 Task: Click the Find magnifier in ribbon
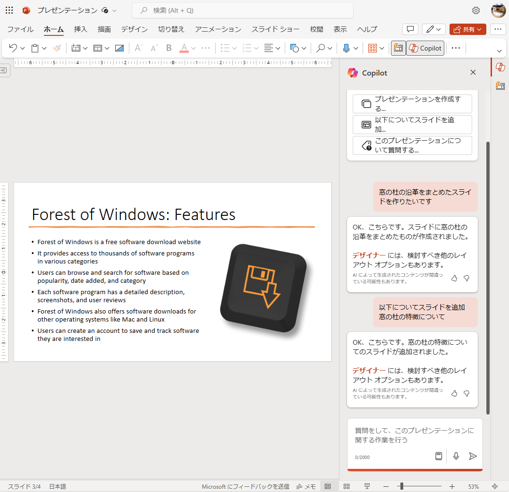321,48
